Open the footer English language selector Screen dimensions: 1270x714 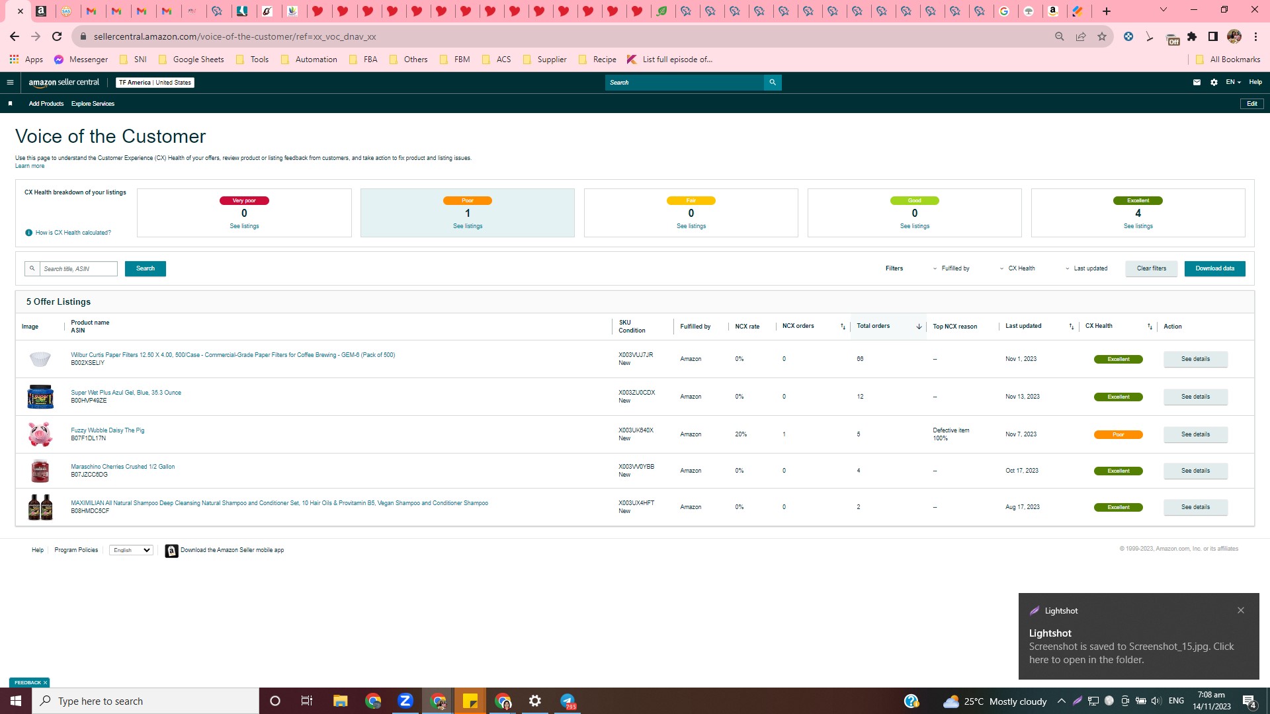[131, 551]
